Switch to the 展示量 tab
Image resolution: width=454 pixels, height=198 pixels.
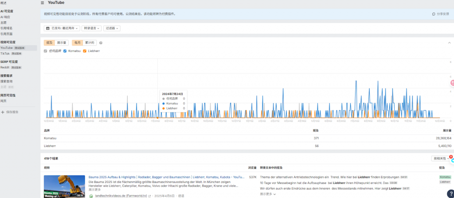[62, 43]
